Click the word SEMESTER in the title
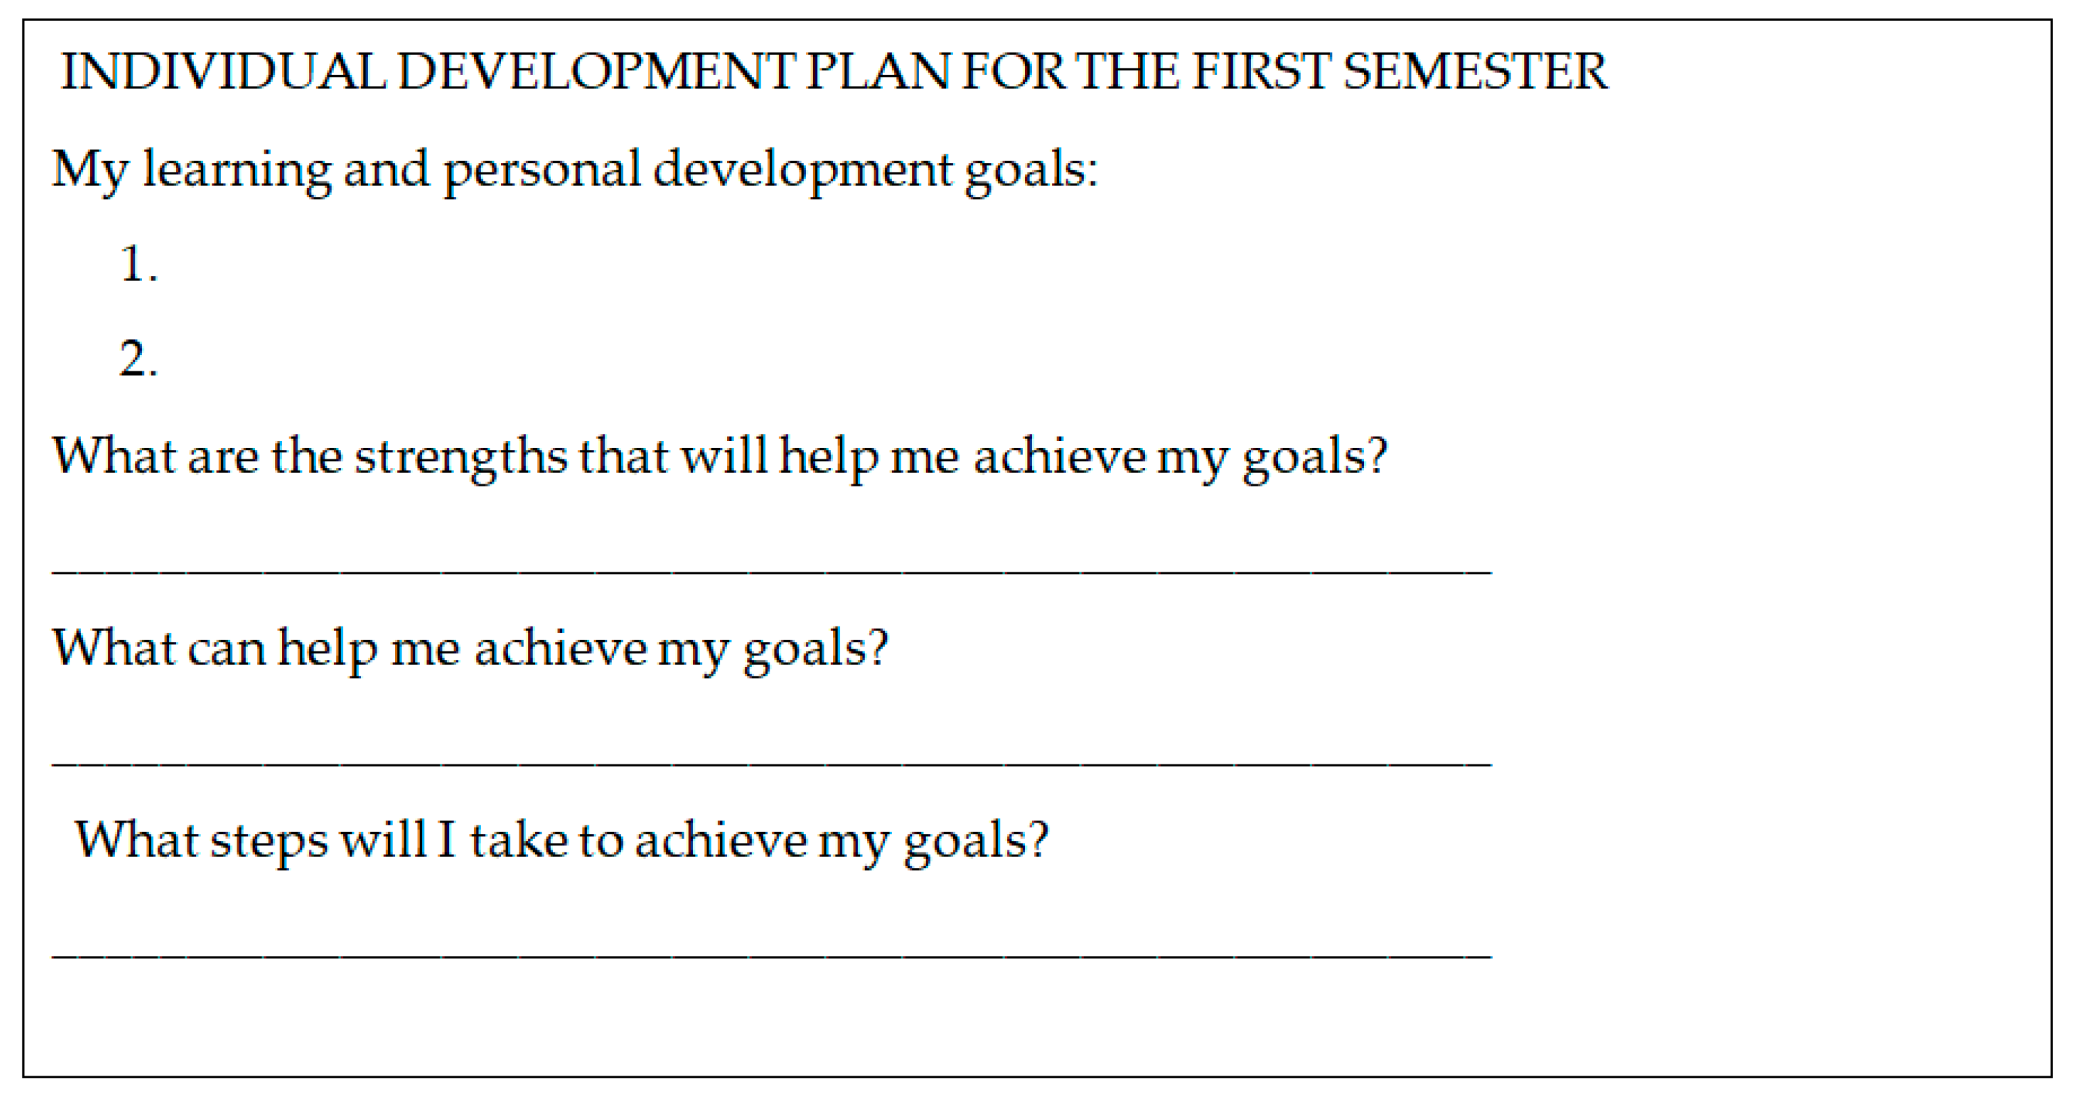 pos(1475,72)
